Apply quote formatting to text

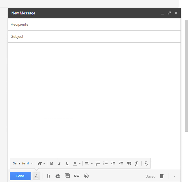coord(129,164)
